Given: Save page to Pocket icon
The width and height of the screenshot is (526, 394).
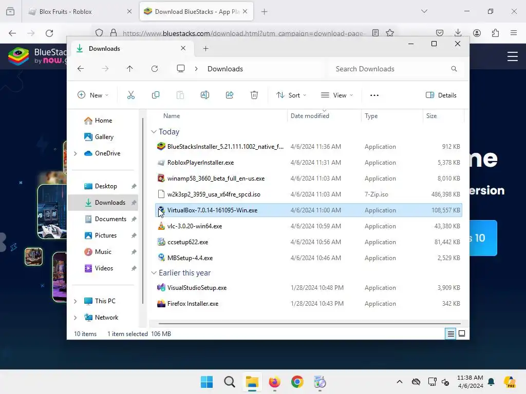Looking at the screenshot, I should tap(440, 33).
